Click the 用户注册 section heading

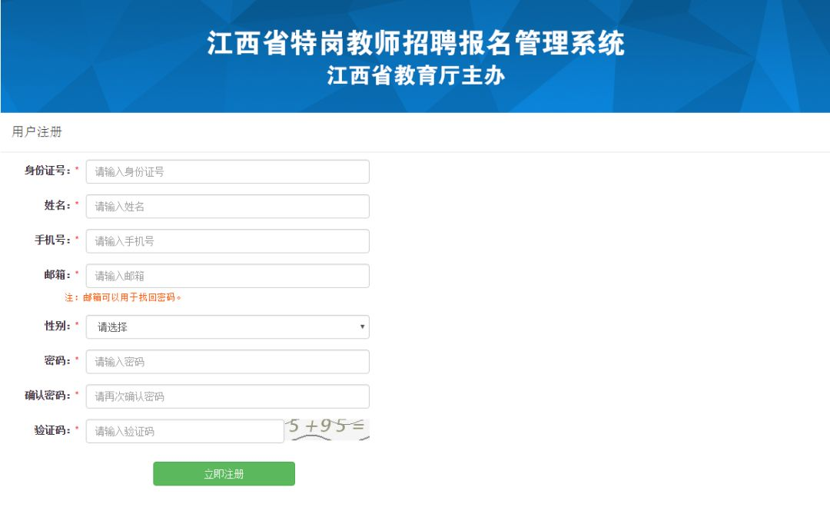tap(37, 132)
